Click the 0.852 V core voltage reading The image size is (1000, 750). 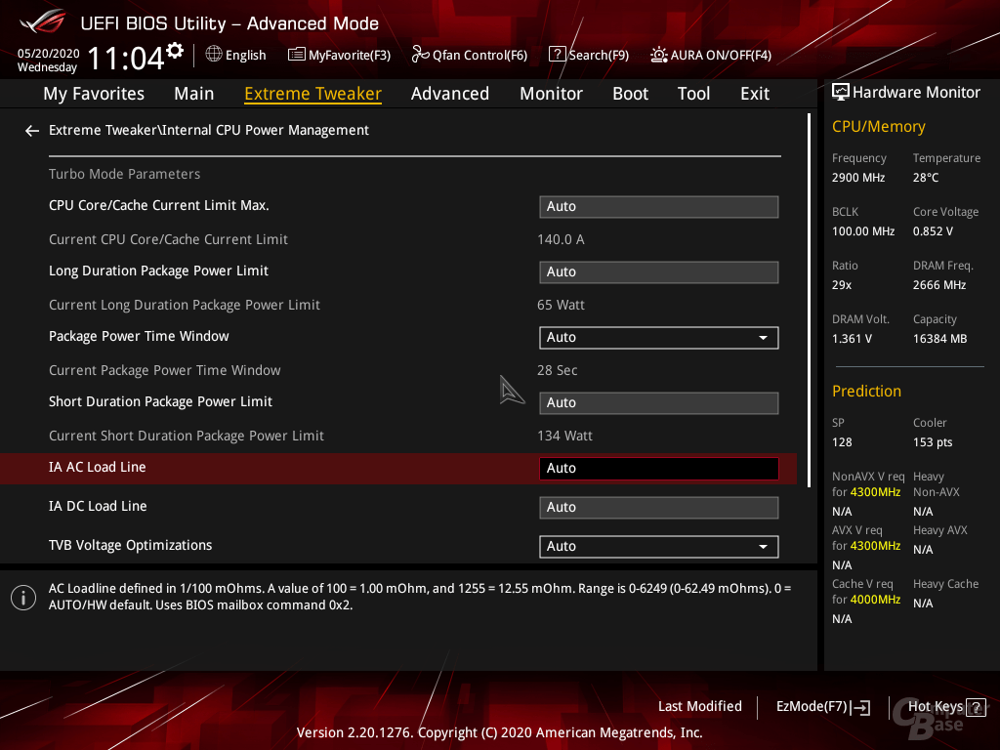point(933,231)
